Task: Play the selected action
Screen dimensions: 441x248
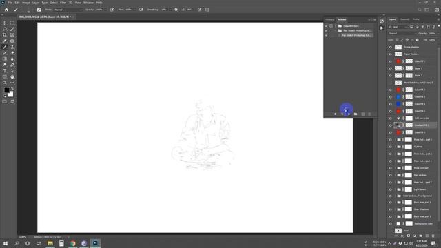Action: [349, 114]
